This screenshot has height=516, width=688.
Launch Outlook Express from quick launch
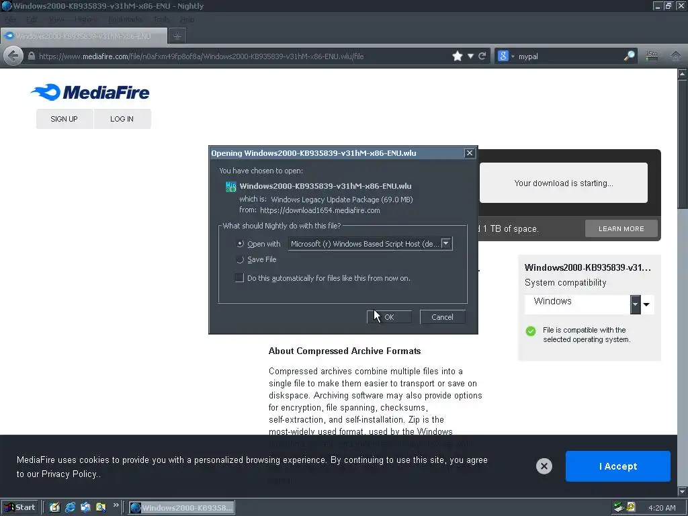pos(85,507)
